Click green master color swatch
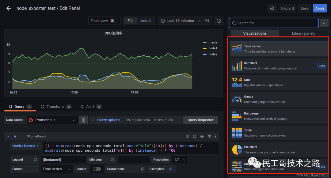331x178 pixels. (x=204, y=42)
